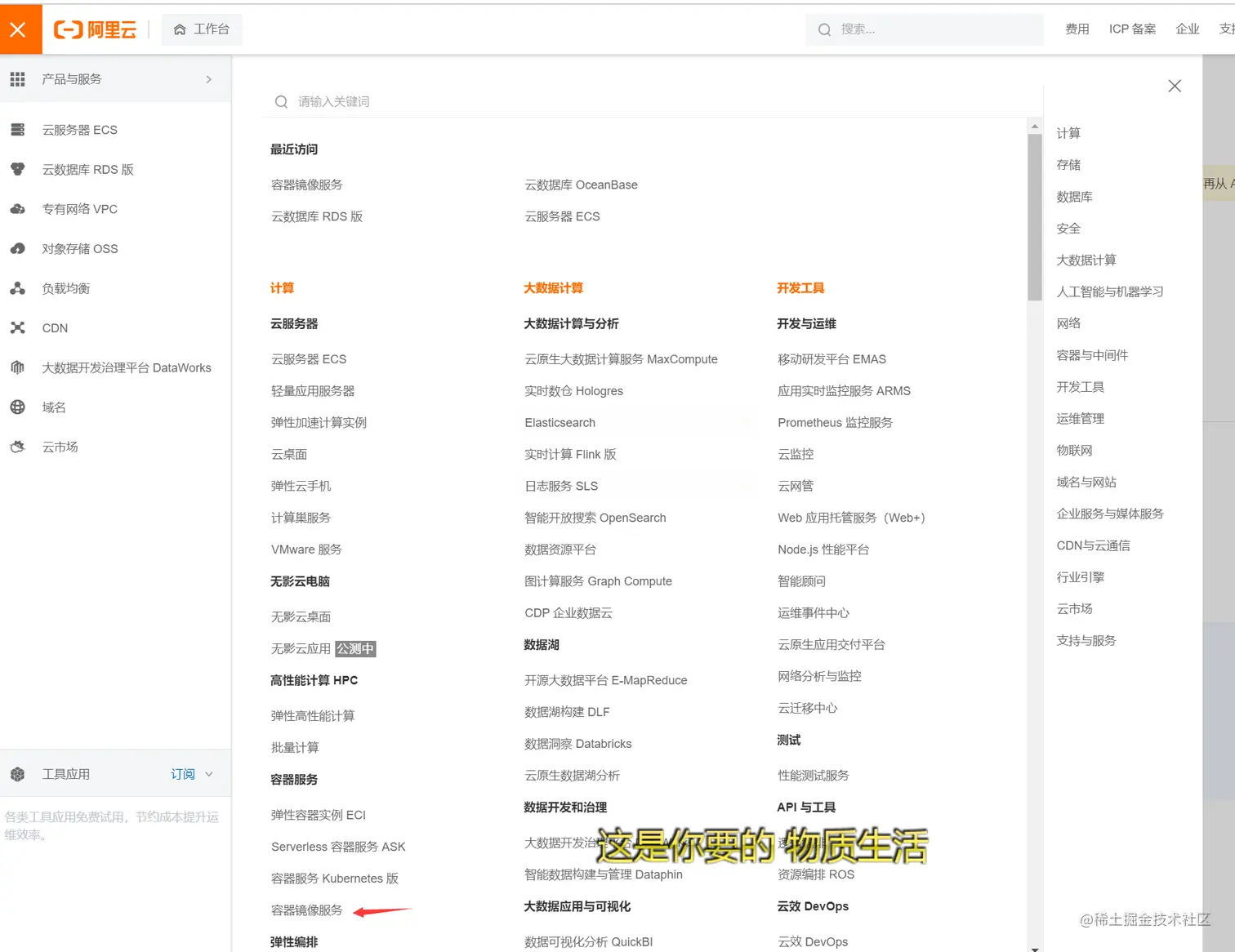Jump to 容器与中间件 in right index
Screen dimensions: 1235x952
[1092, 355]
